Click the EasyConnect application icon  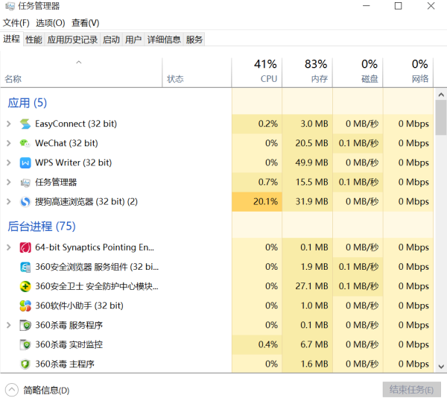(x=25, y=124)
